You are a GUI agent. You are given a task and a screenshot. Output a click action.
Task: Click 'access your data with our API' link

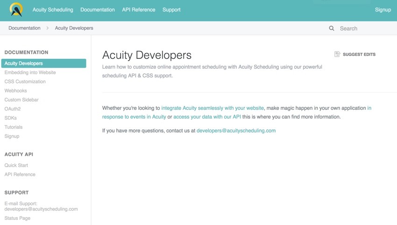tap(207, 117)
